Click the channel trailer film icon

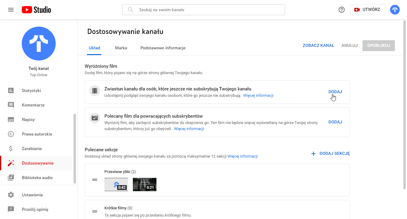pyautogui.click(x=95, y=90)
